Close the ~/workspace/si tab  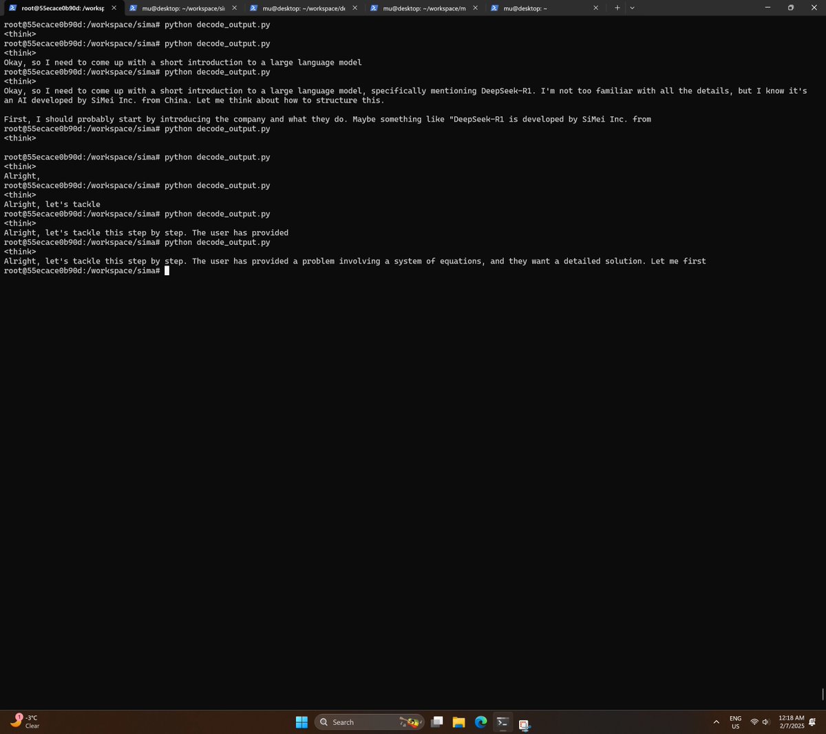click(234, 8)
